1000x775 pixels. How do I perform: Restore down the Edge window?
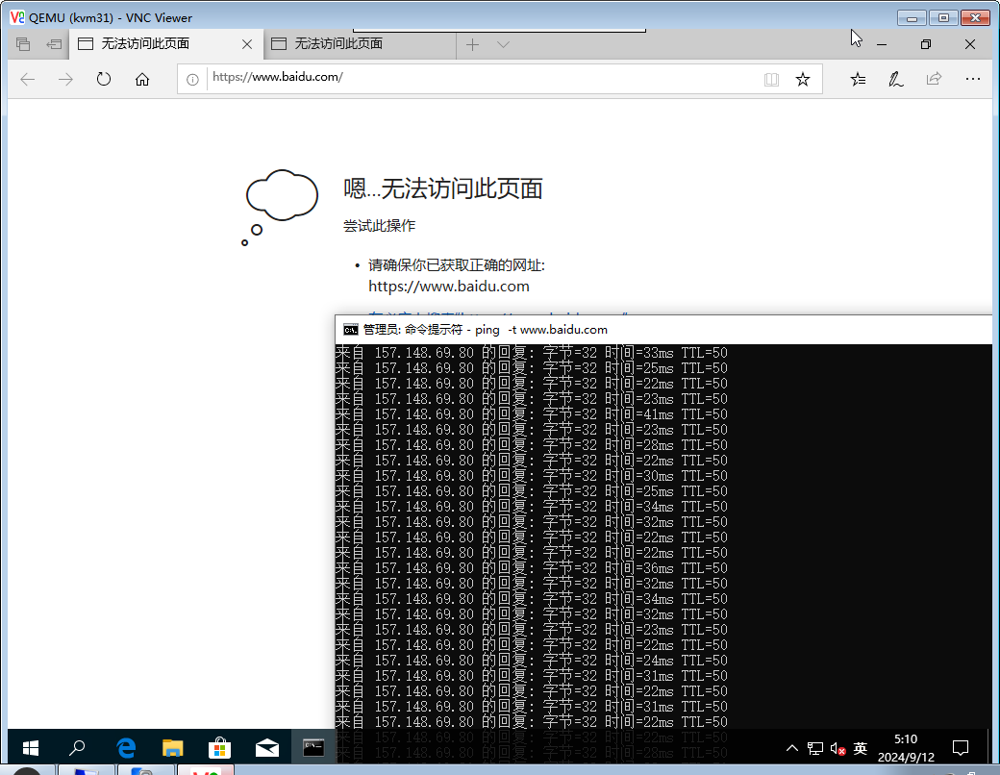click(926, 44)
